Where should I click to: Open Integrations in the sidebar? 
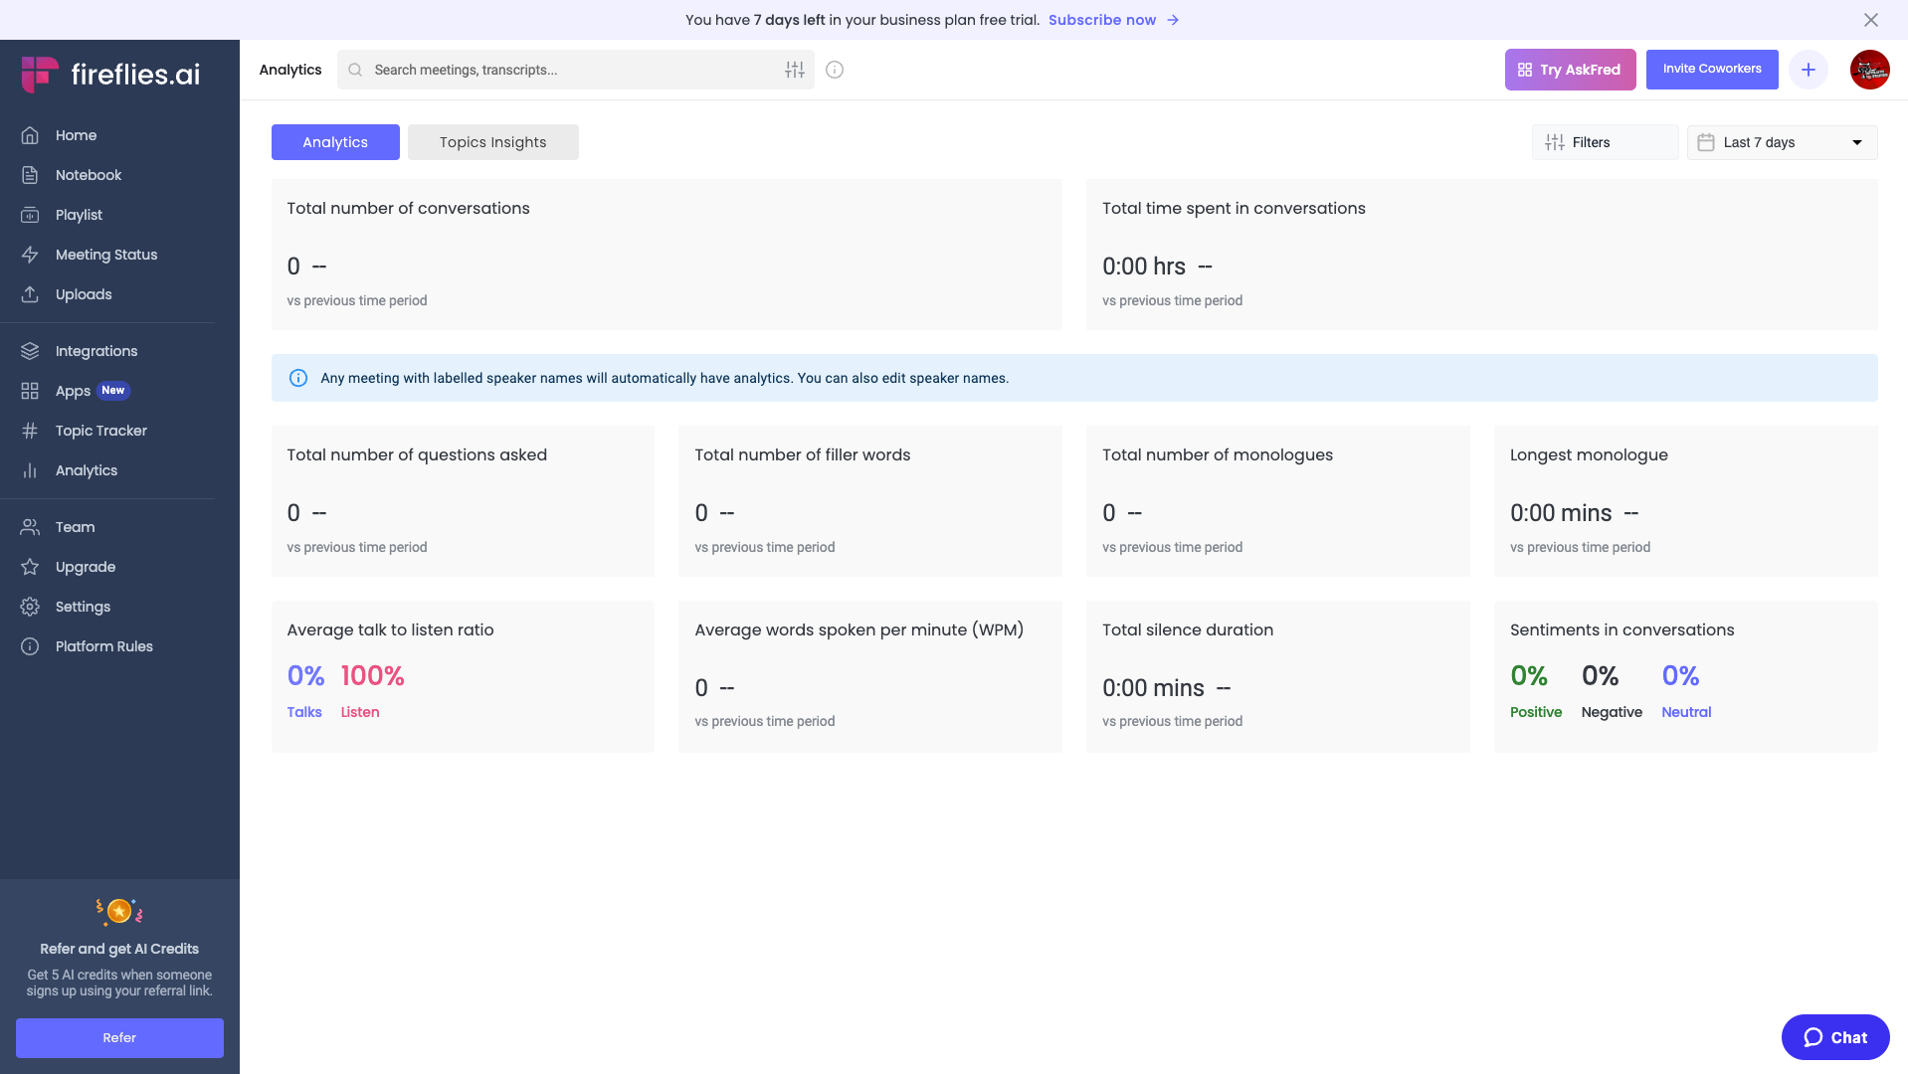click(96, 351)
